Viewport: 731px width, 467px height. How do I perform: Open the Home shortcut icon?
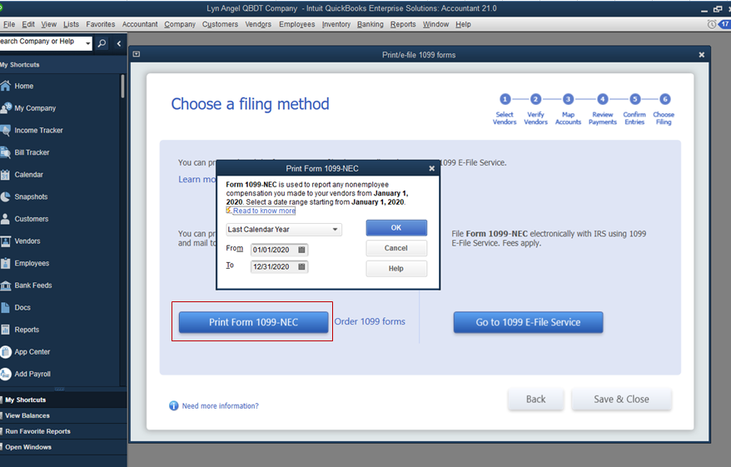click(x=5, y=86)
